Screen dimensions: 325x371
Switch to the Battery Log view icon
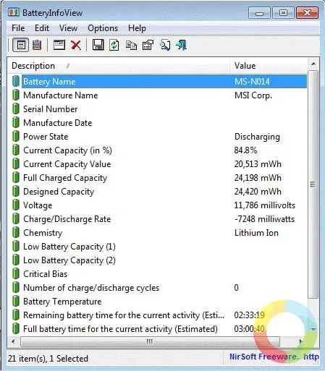[37, 45]
